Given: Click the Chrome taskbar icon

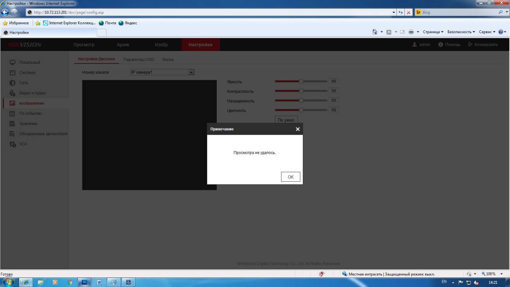Looking at the screenshot, I should pyautogui.click(x=70, y=282).
